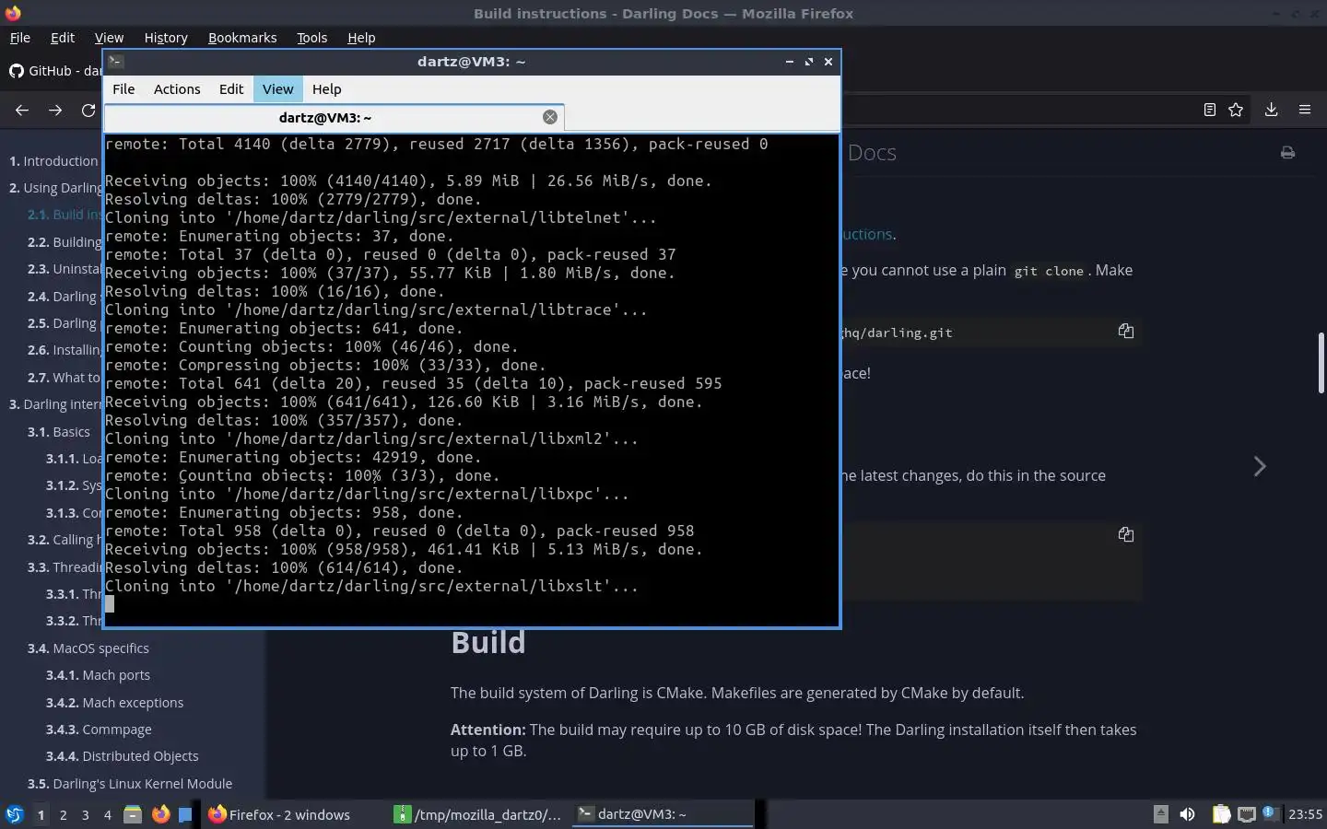The width and height of the screenshot is (1327, 829).
Task: Switch to workspace 4
Action: point(108,815)
